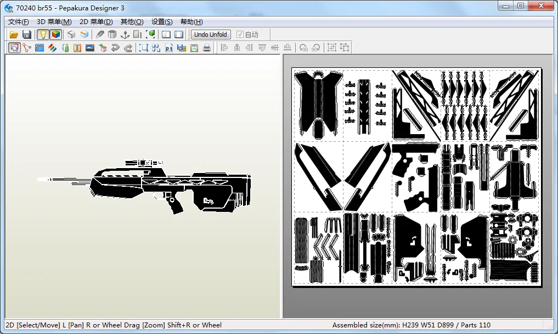The width and height of the screenshot is (558, 334).
Task: Click the printer icon to print
Action: (207, 48)
